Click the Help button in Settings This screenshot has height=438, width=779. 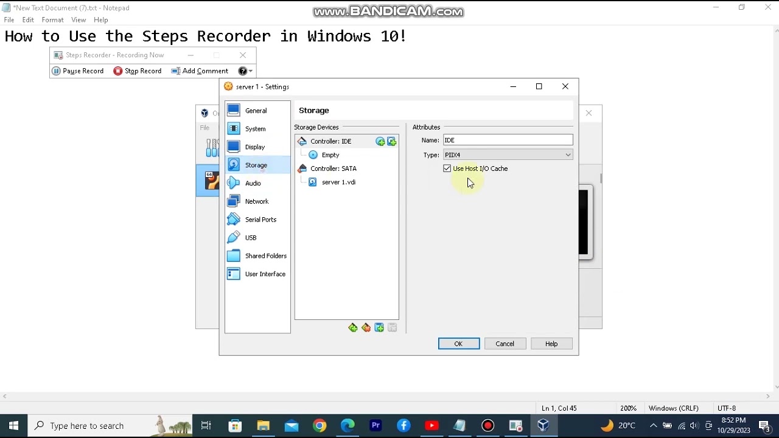click(551, 344)
